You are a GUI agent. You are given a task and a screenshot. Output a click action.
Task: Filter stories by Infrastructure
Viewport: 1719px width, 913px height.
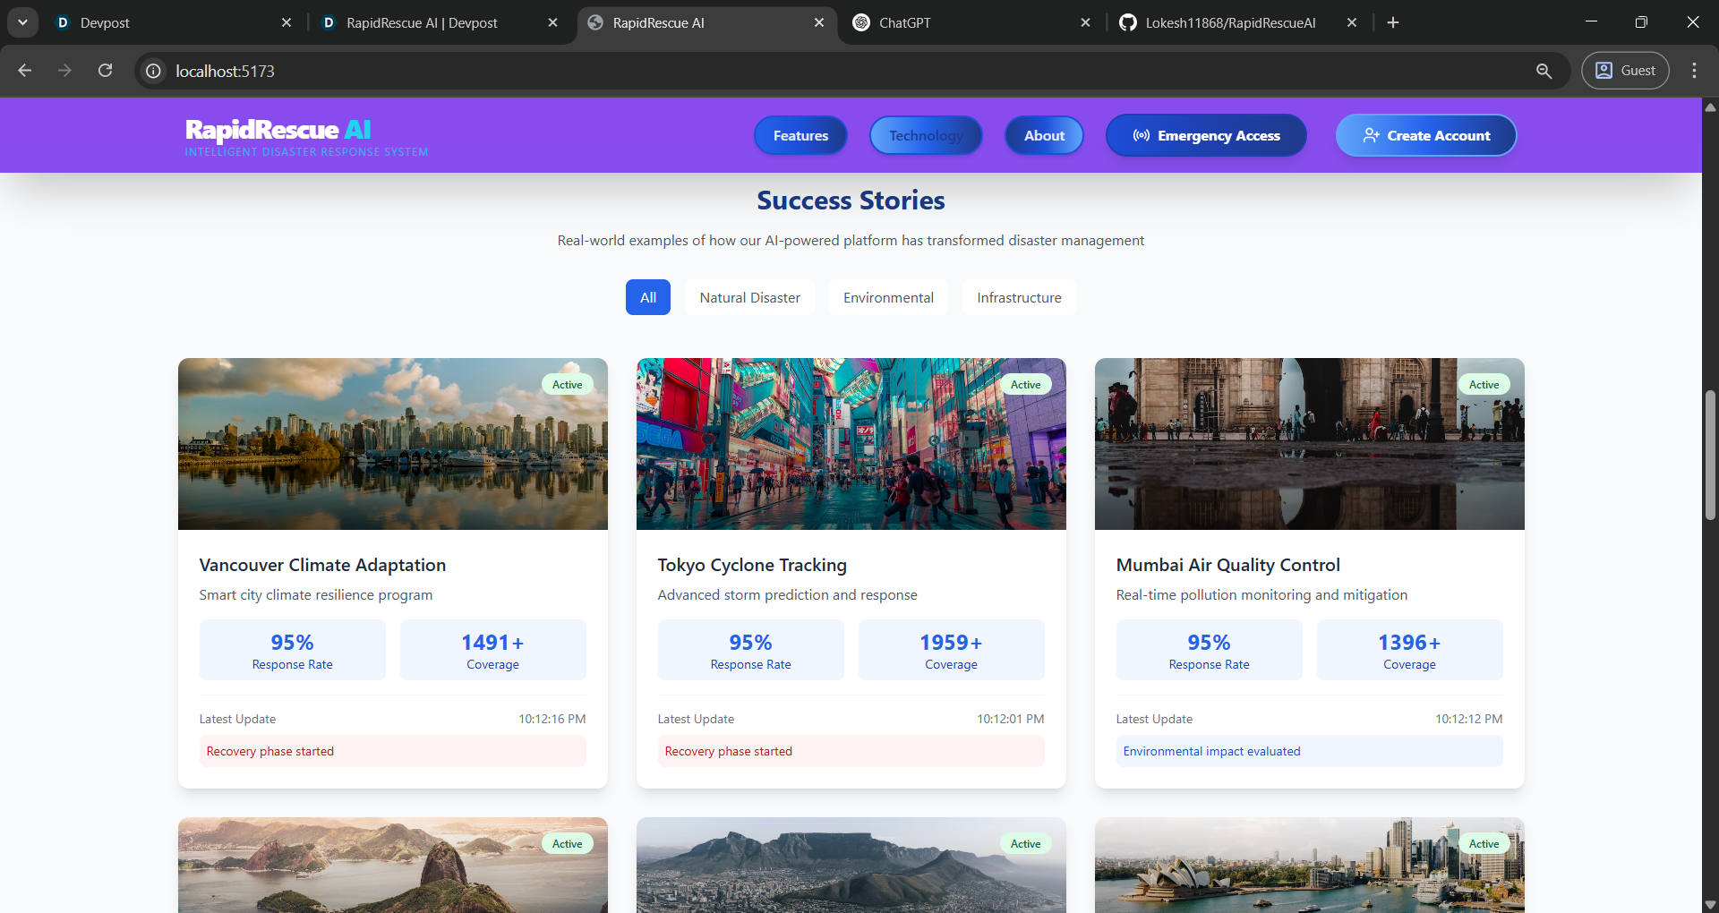tap(1019, 297)
